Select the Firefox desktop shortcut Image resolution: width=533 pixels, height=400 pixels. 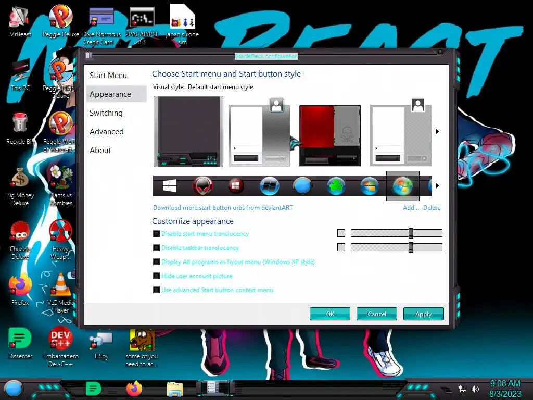[x=20, y=289]
